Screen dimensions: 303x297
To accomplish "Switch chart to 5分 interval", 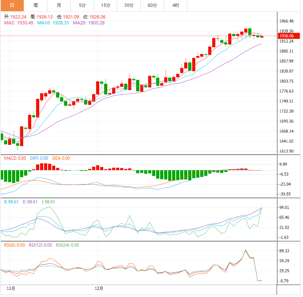I will [x=82, y=5].
